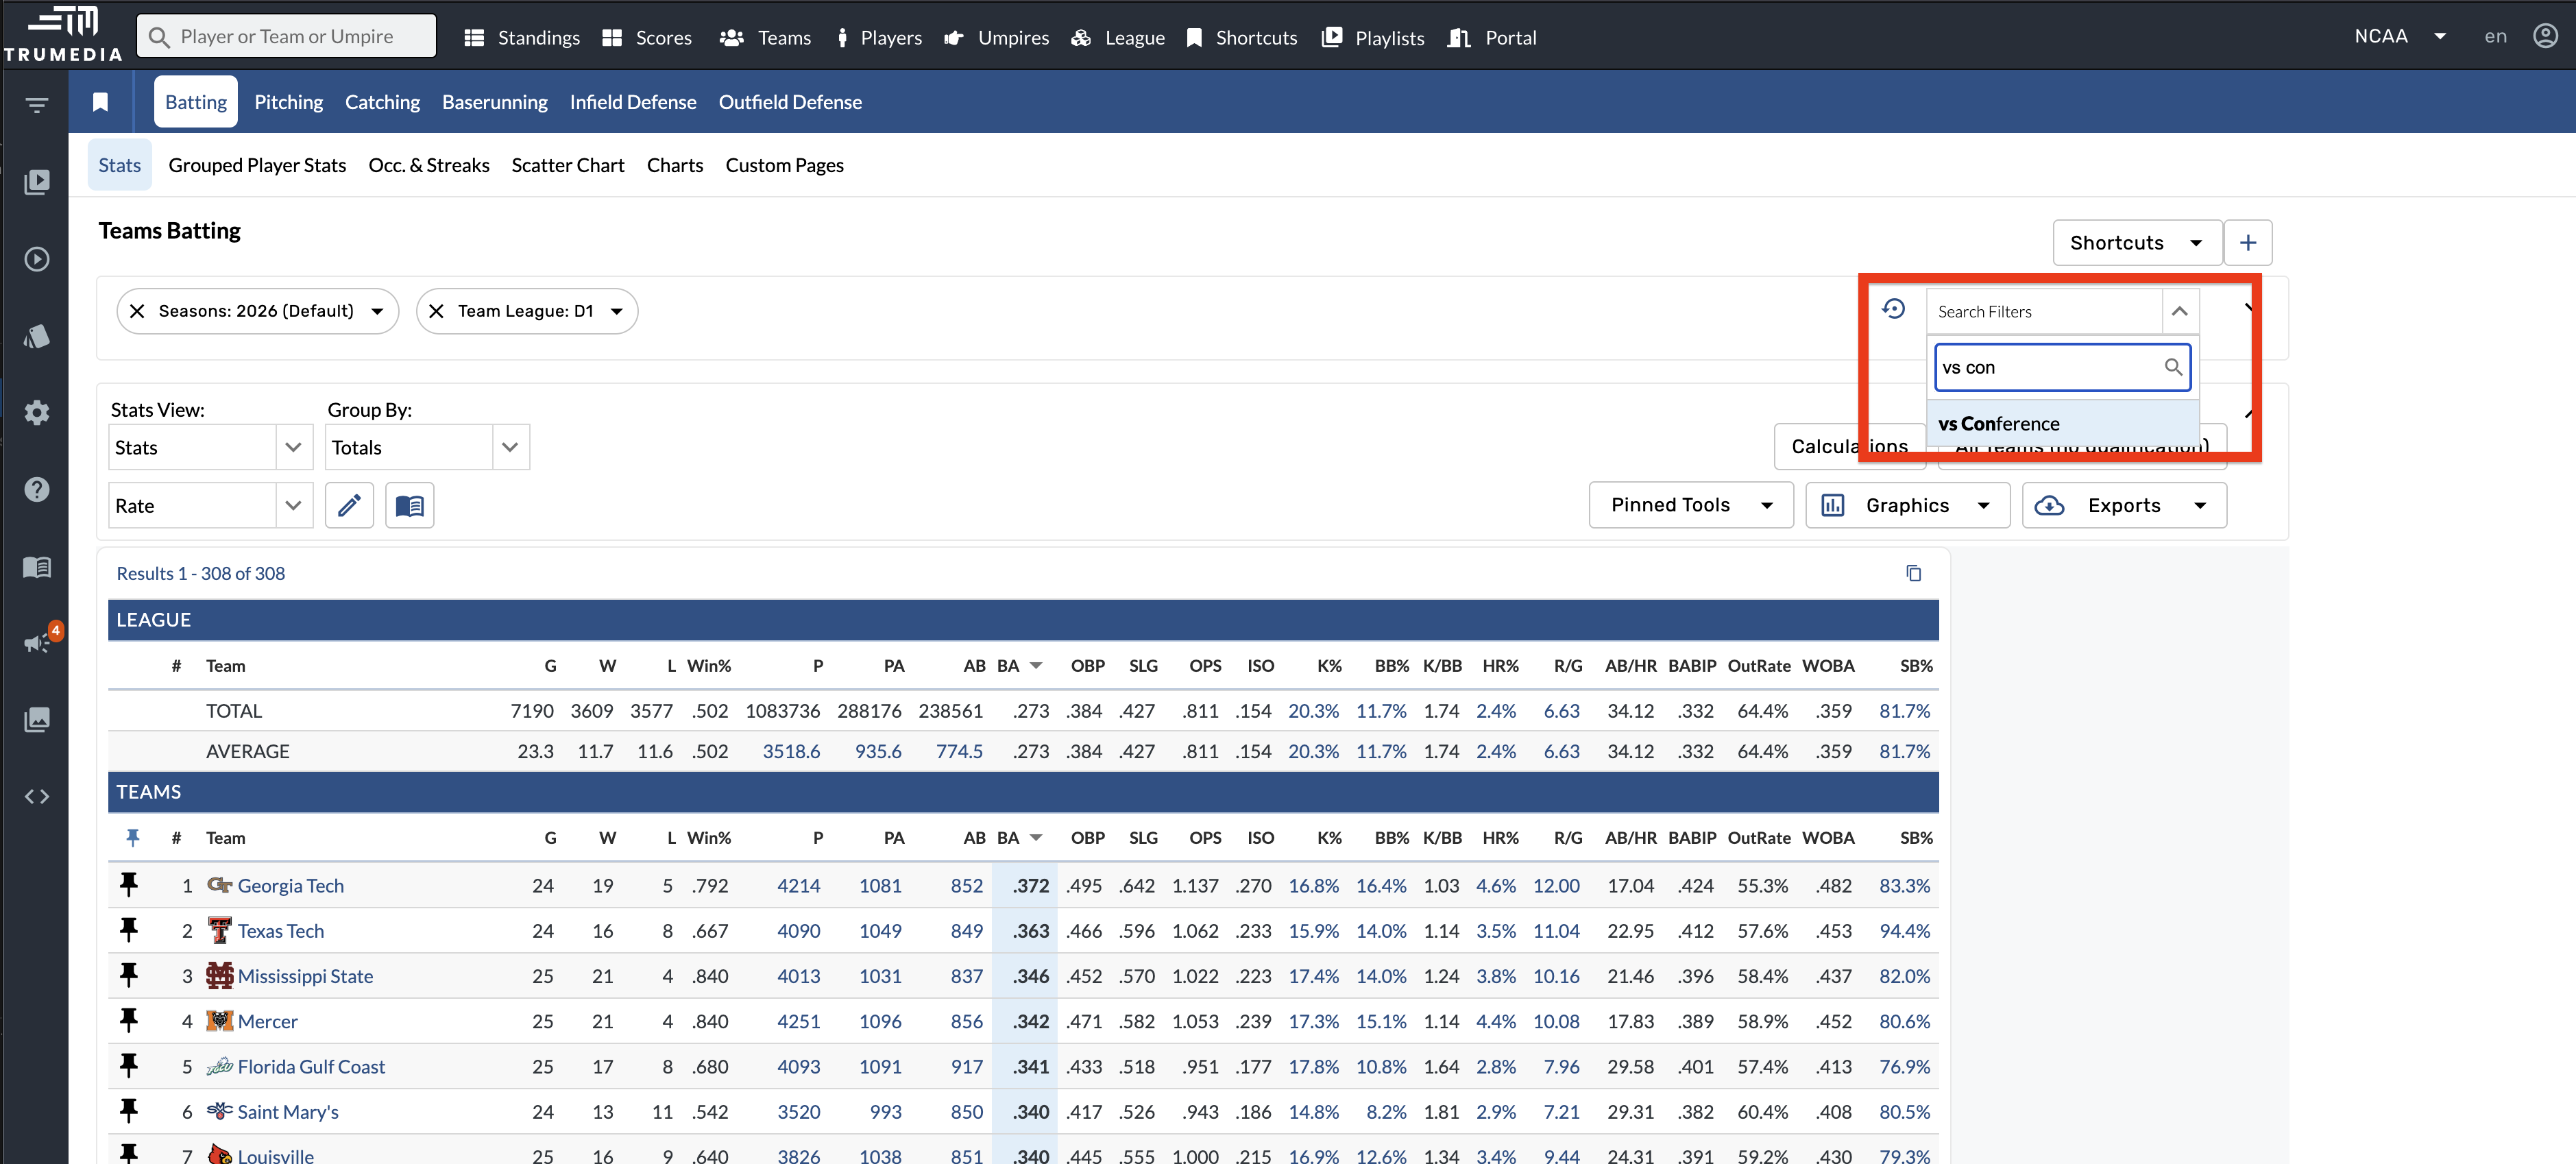Expand the Seasons 2026 filter dropdown
Viewport: 2576px width, 1164px height.
point(377,311)
